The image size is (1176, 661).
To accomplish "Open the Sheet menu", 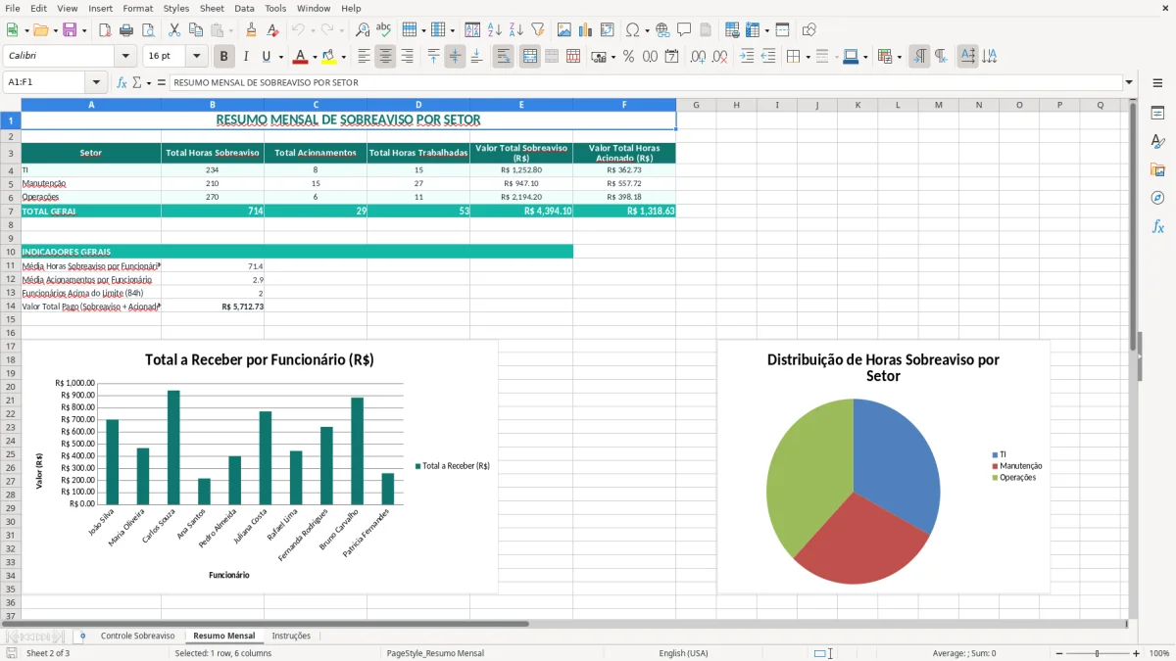I will point(212,8).
